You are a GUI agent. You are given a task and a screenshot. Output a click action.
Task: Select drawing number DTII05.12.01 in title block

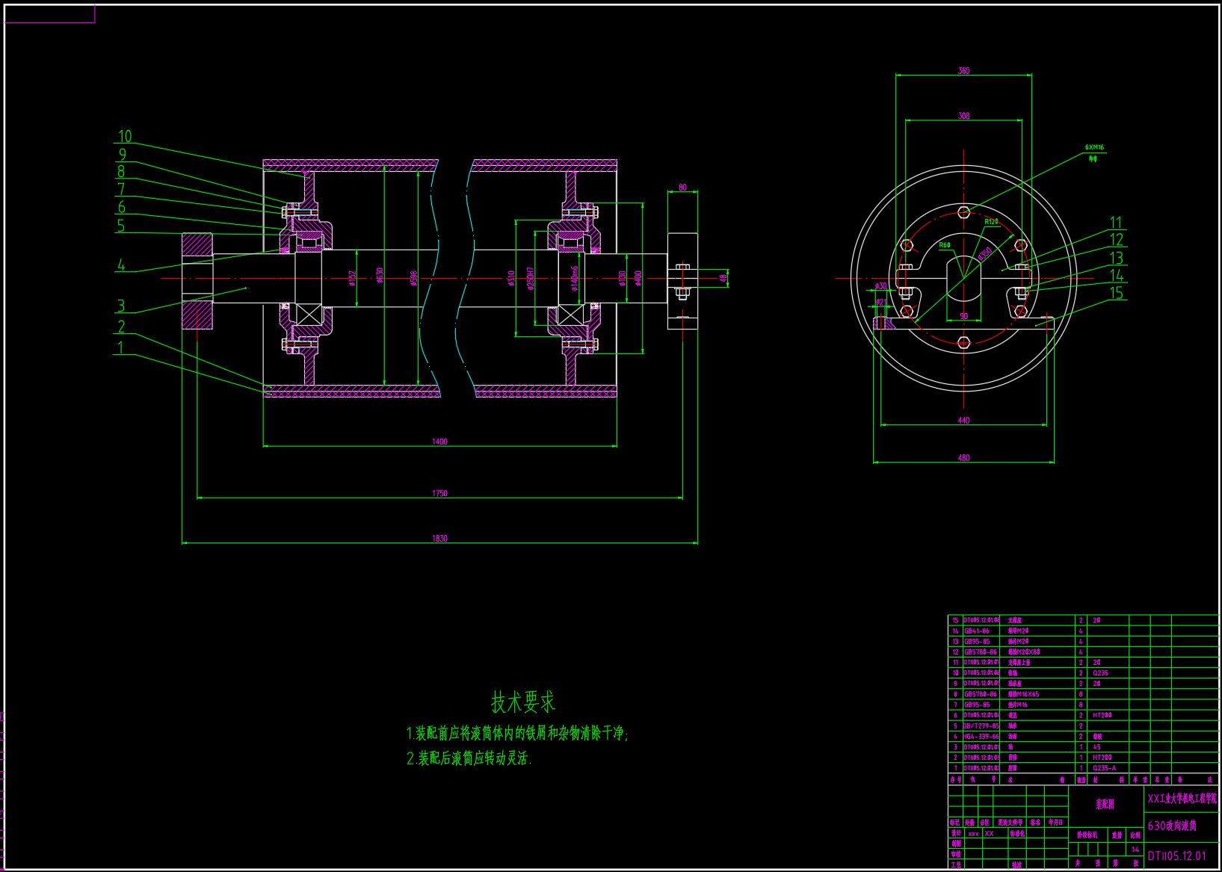coord(1177,856)
